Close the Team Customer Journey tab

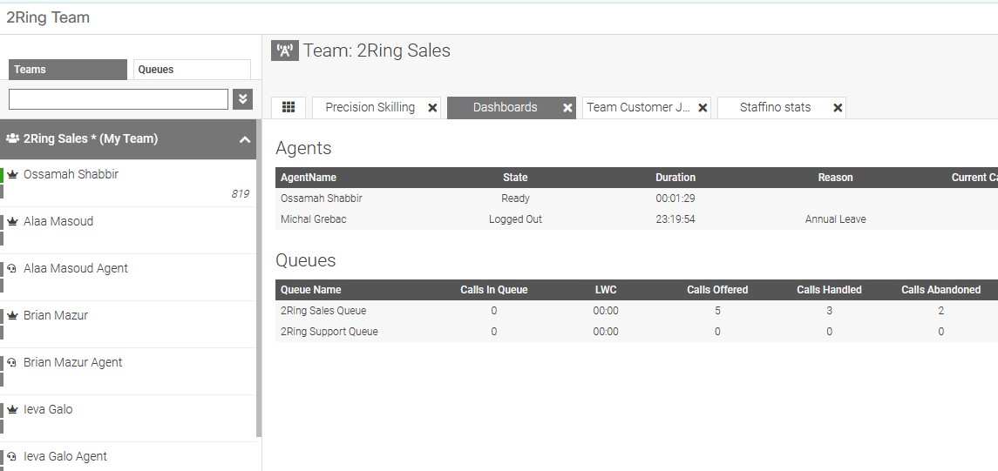703,108
